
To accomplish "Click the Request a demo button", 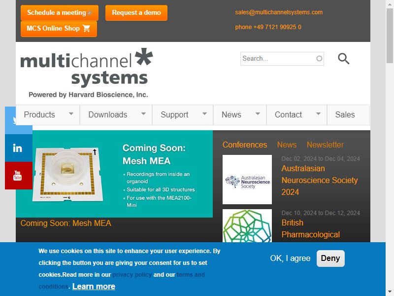I will [136, 13].
